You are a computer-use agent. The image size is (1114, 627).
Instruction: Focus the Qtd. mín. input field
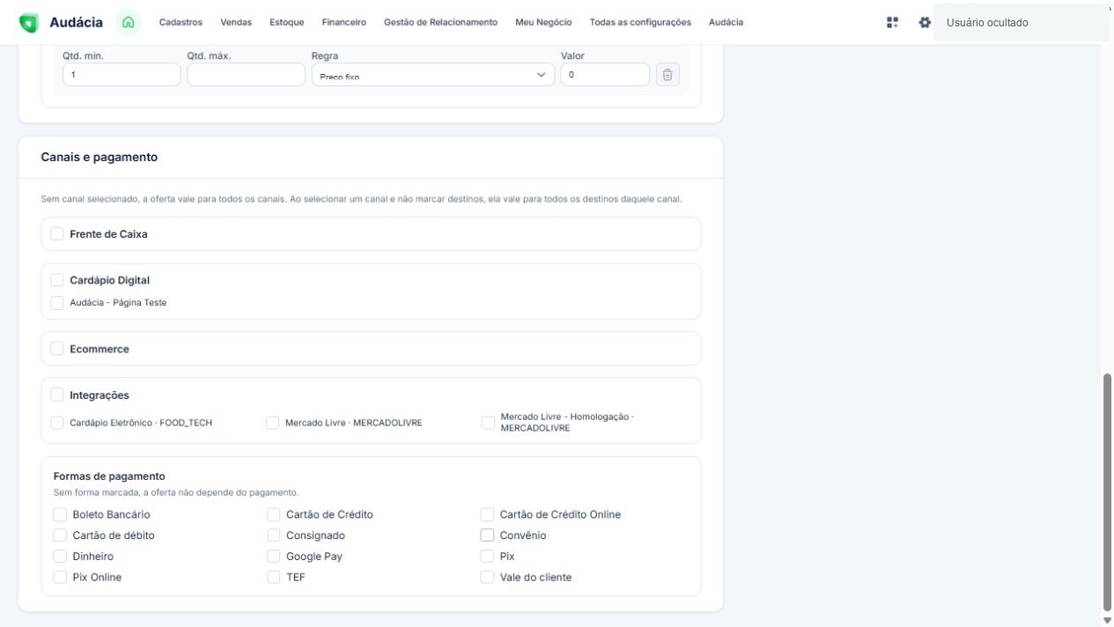[122, 75]
